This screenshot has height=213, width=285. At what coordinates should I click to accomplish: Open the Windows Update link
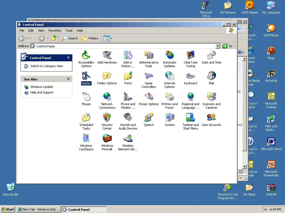pos(42,87)
